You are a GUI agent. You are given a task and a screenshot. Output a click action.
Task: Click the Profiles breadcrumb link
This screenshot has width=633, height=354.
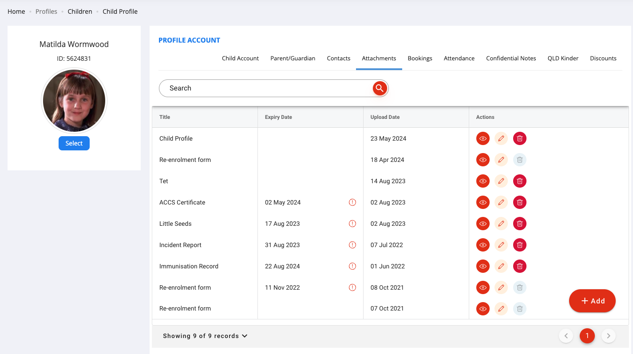click(x=47, y=12)
